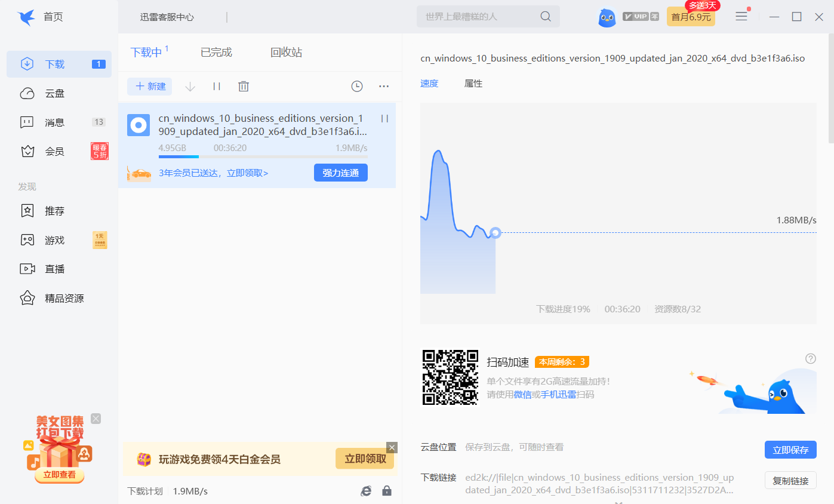The width and height of the screenshot is (834, 504).
Task: Open the more options ellipsis menu
Action: coord(384,87)
